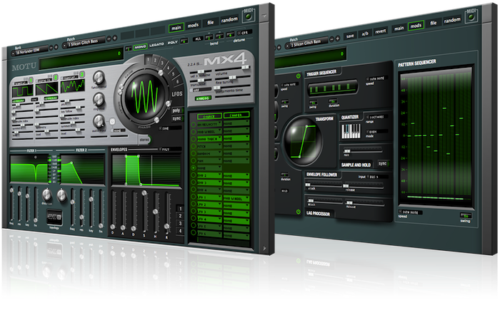
Task: Open shaper dropdown showing MOD WHEEL
Action: pyautogui.click(x=236, y=198)
